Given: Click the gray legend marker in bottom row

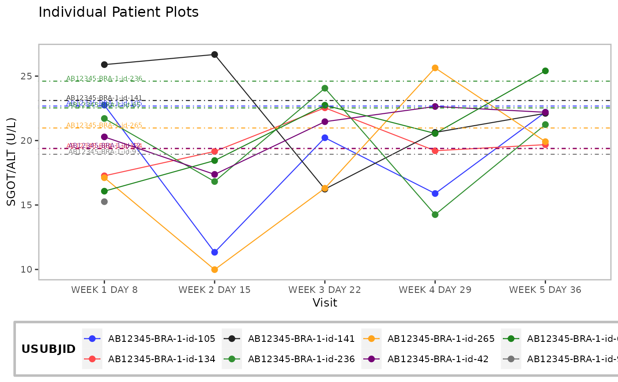Looking at the screenshot, I should pyautogui.click(x=511, y=359).
